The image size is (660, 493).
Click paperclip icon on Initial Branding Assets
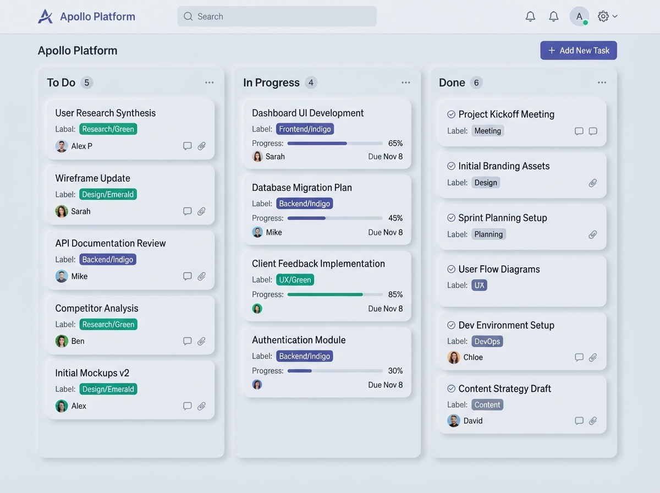click(x=593, y=183)
